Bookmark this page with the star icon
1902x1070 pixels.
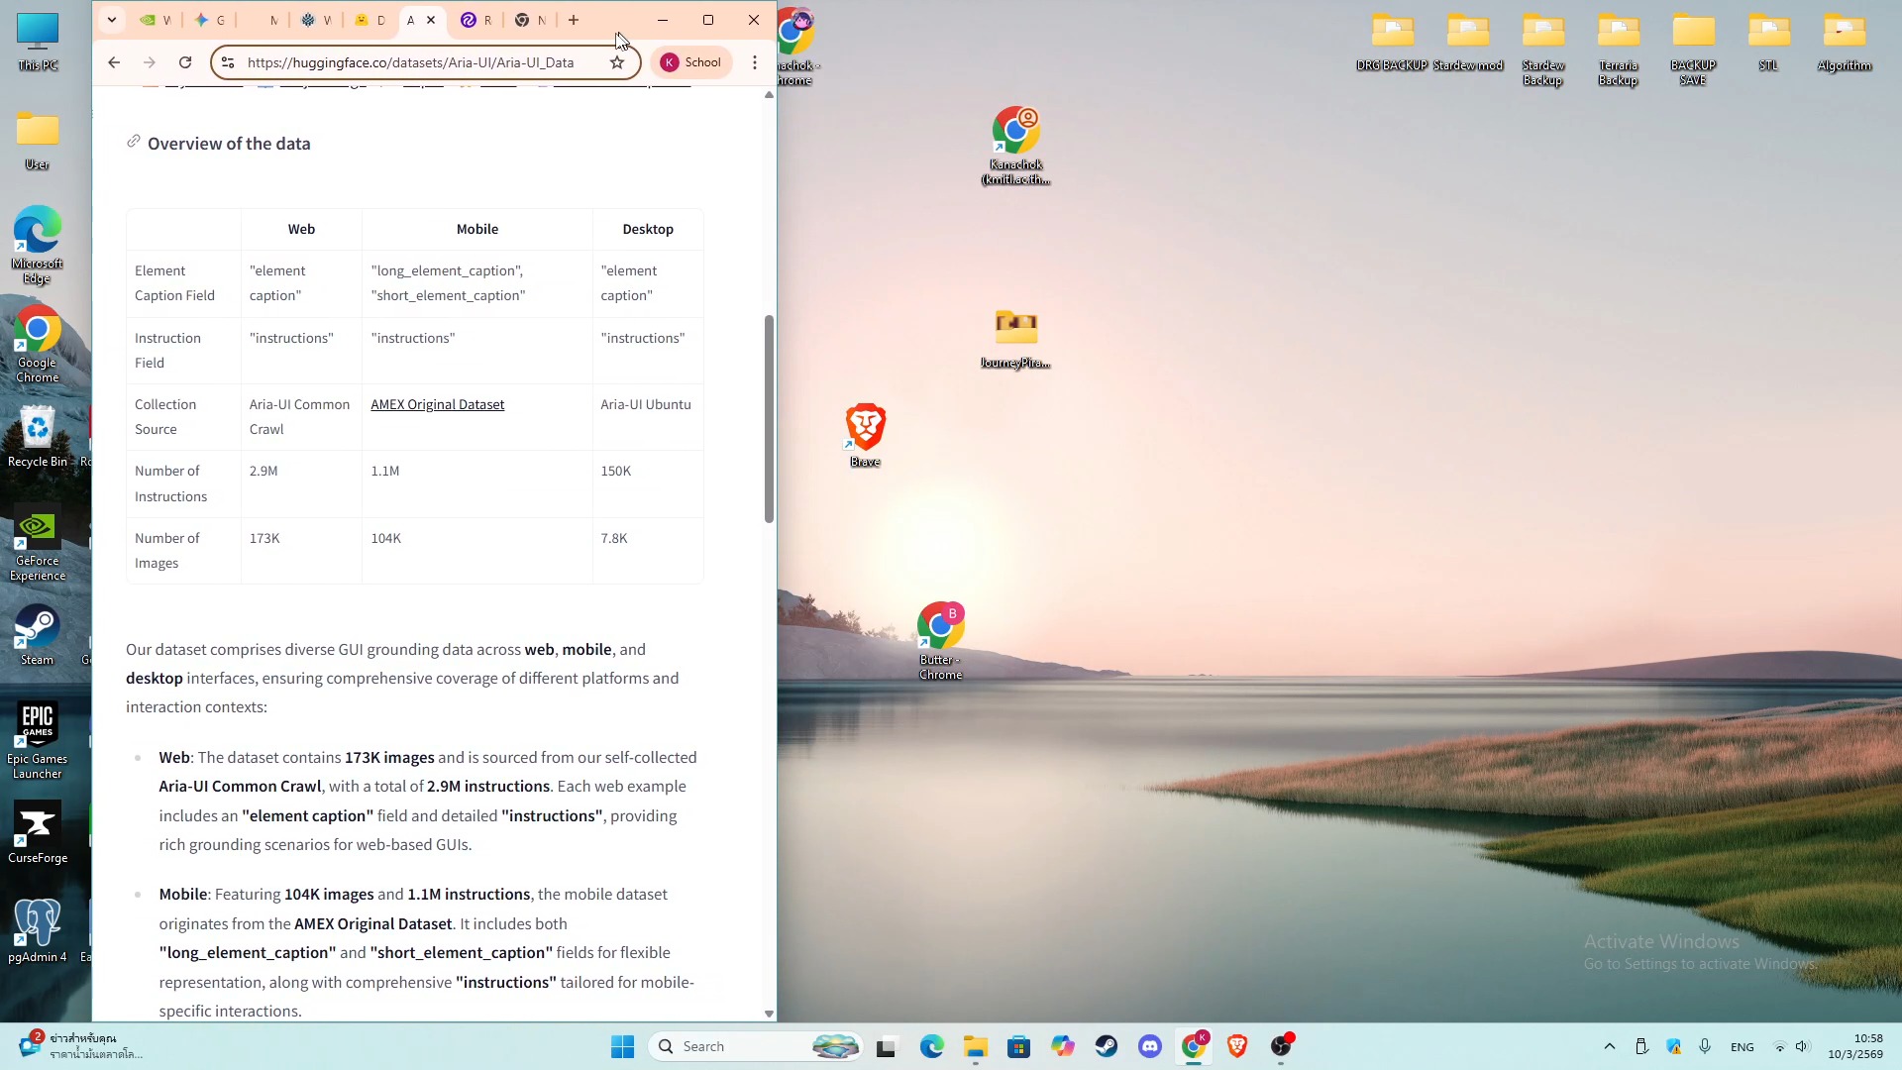tap(617, 62)
